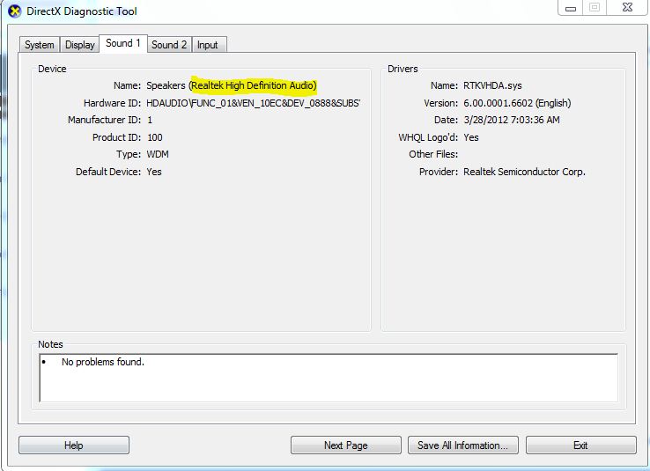
Task: Click the Next Page button
Action: [345, 445]
